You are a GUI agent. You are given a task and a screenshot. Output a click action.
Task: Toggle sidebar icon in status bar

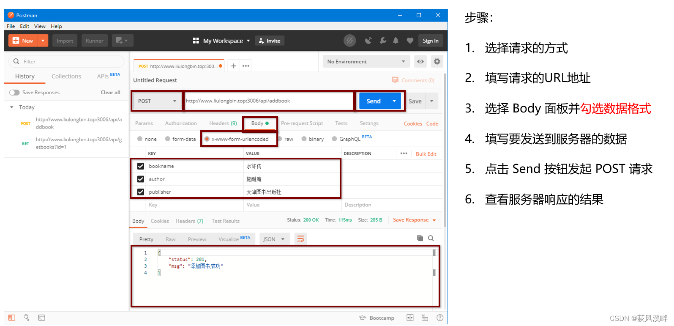click(x=12, y=318)
